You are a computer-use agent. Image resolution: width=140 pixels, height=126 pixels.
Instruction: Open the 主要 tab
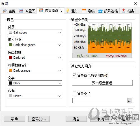tap(9, 11)
